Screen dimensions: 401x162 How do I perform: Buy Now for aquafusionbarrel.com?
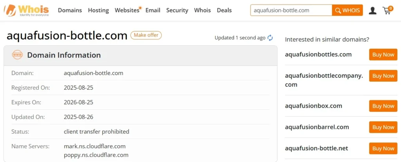pos(383,127)
